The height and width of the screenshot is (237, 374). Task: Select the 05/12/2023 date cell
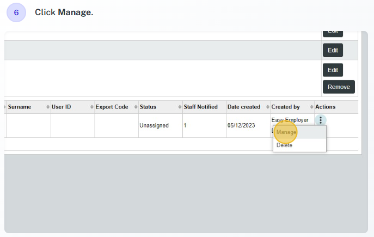click(249, 125)
